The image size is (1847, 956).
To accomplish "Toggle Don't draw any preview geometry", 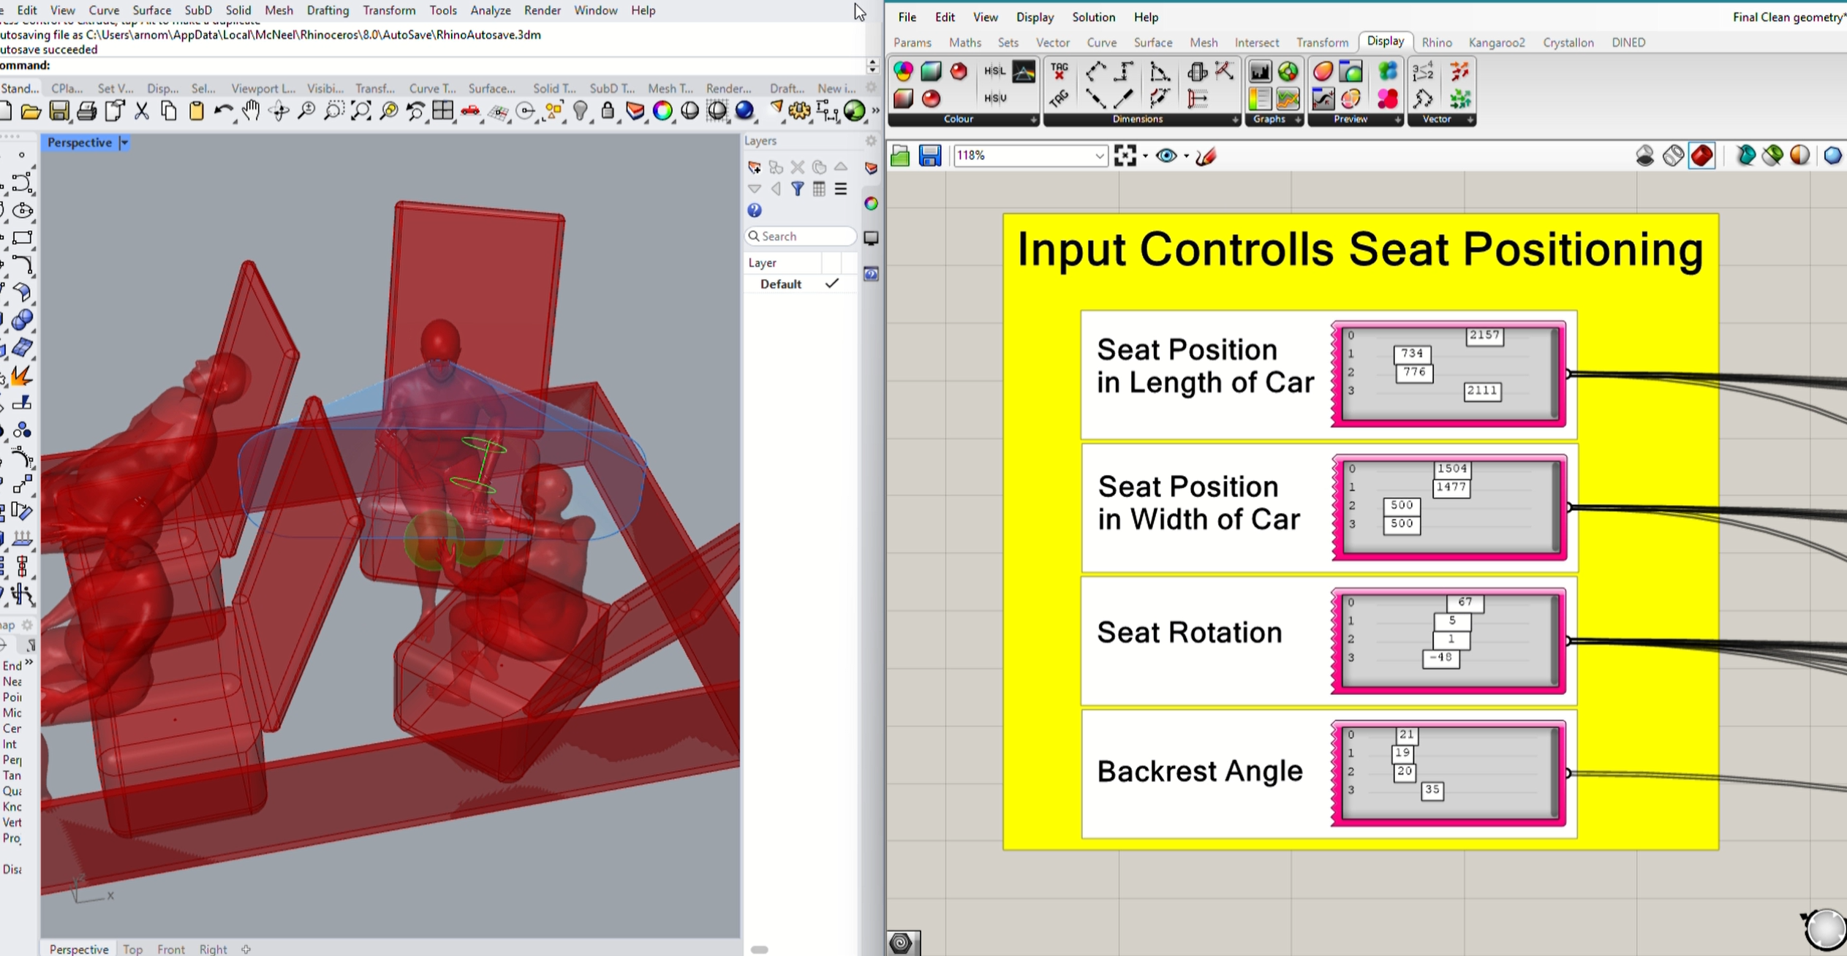I will pos(1645,156).
